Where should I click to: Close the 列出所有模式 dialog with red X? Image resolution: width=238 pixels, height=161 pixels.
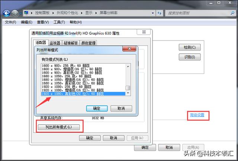pos(129,49)
